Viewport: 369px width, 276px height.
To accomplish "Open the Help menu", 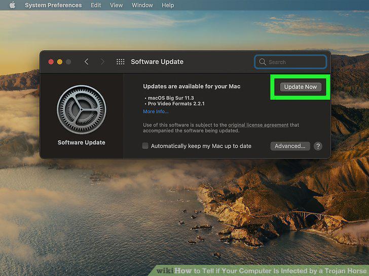I will 168,5.
